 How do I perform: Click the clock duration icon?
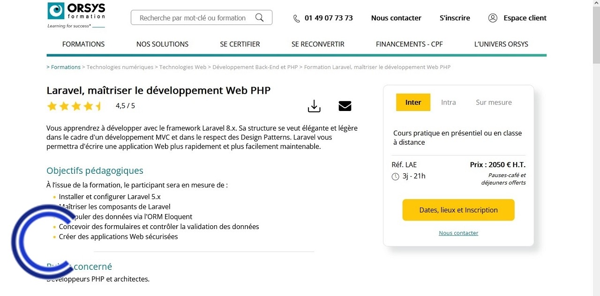(x=395, y=177)
